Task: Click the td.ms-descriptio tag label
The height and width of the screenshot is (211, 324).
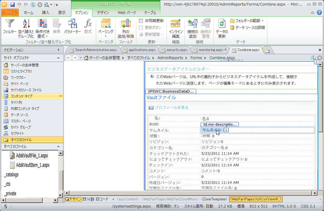Action: tap(220, 124)
